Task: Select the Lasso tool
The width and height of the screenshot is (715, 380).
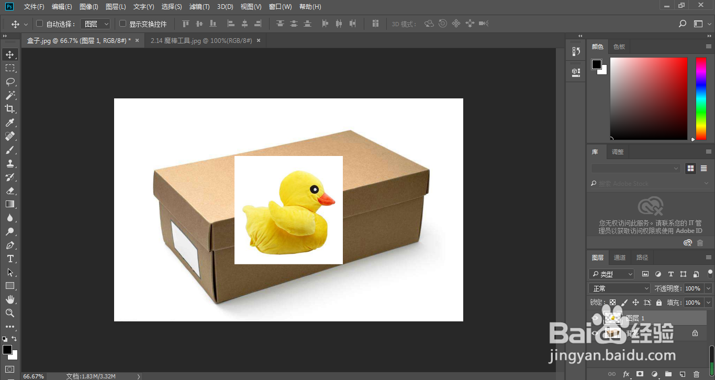Action: [10, 82]
